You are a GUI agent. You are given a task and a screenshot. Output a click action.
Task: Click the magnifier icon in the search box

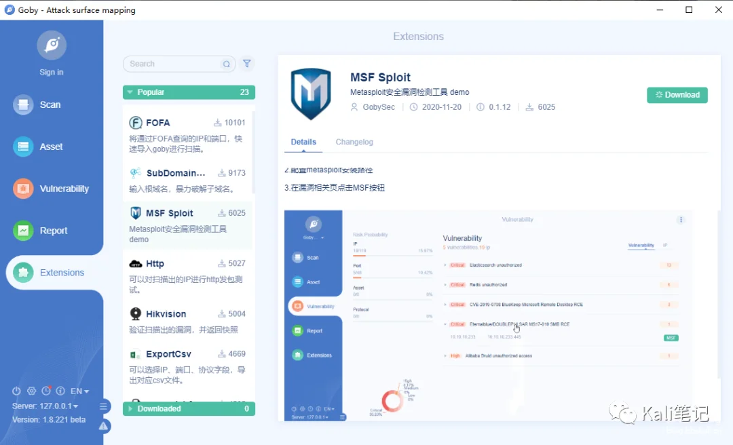pos(226,64)
